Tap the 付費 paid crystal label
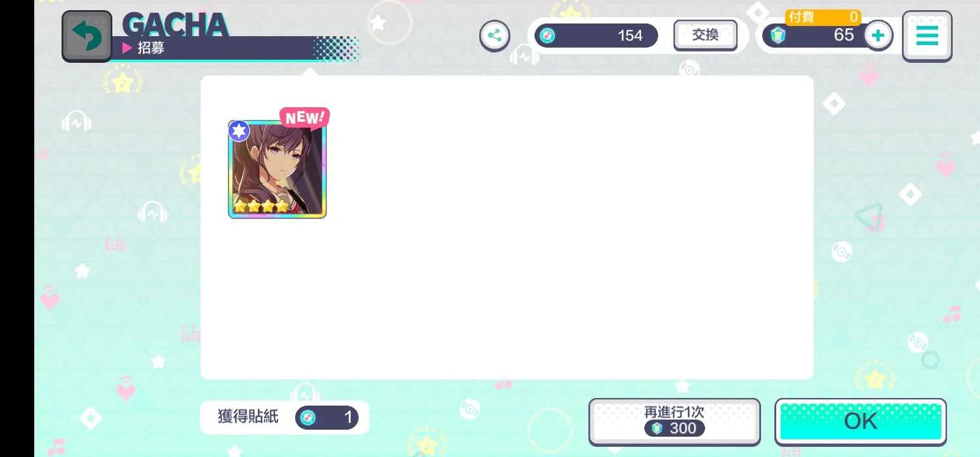Image resolution: width=980 pixels, height=457 pixels. click(x=802, y=17)
